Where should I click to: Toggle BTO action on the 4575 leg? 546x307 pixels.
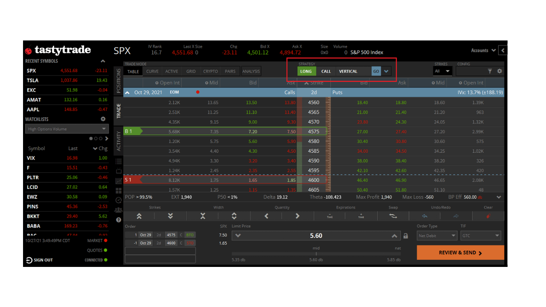[x=190, y=235]
